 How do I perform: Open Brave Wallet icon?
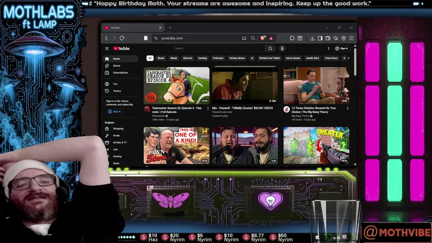coord(328,38)
